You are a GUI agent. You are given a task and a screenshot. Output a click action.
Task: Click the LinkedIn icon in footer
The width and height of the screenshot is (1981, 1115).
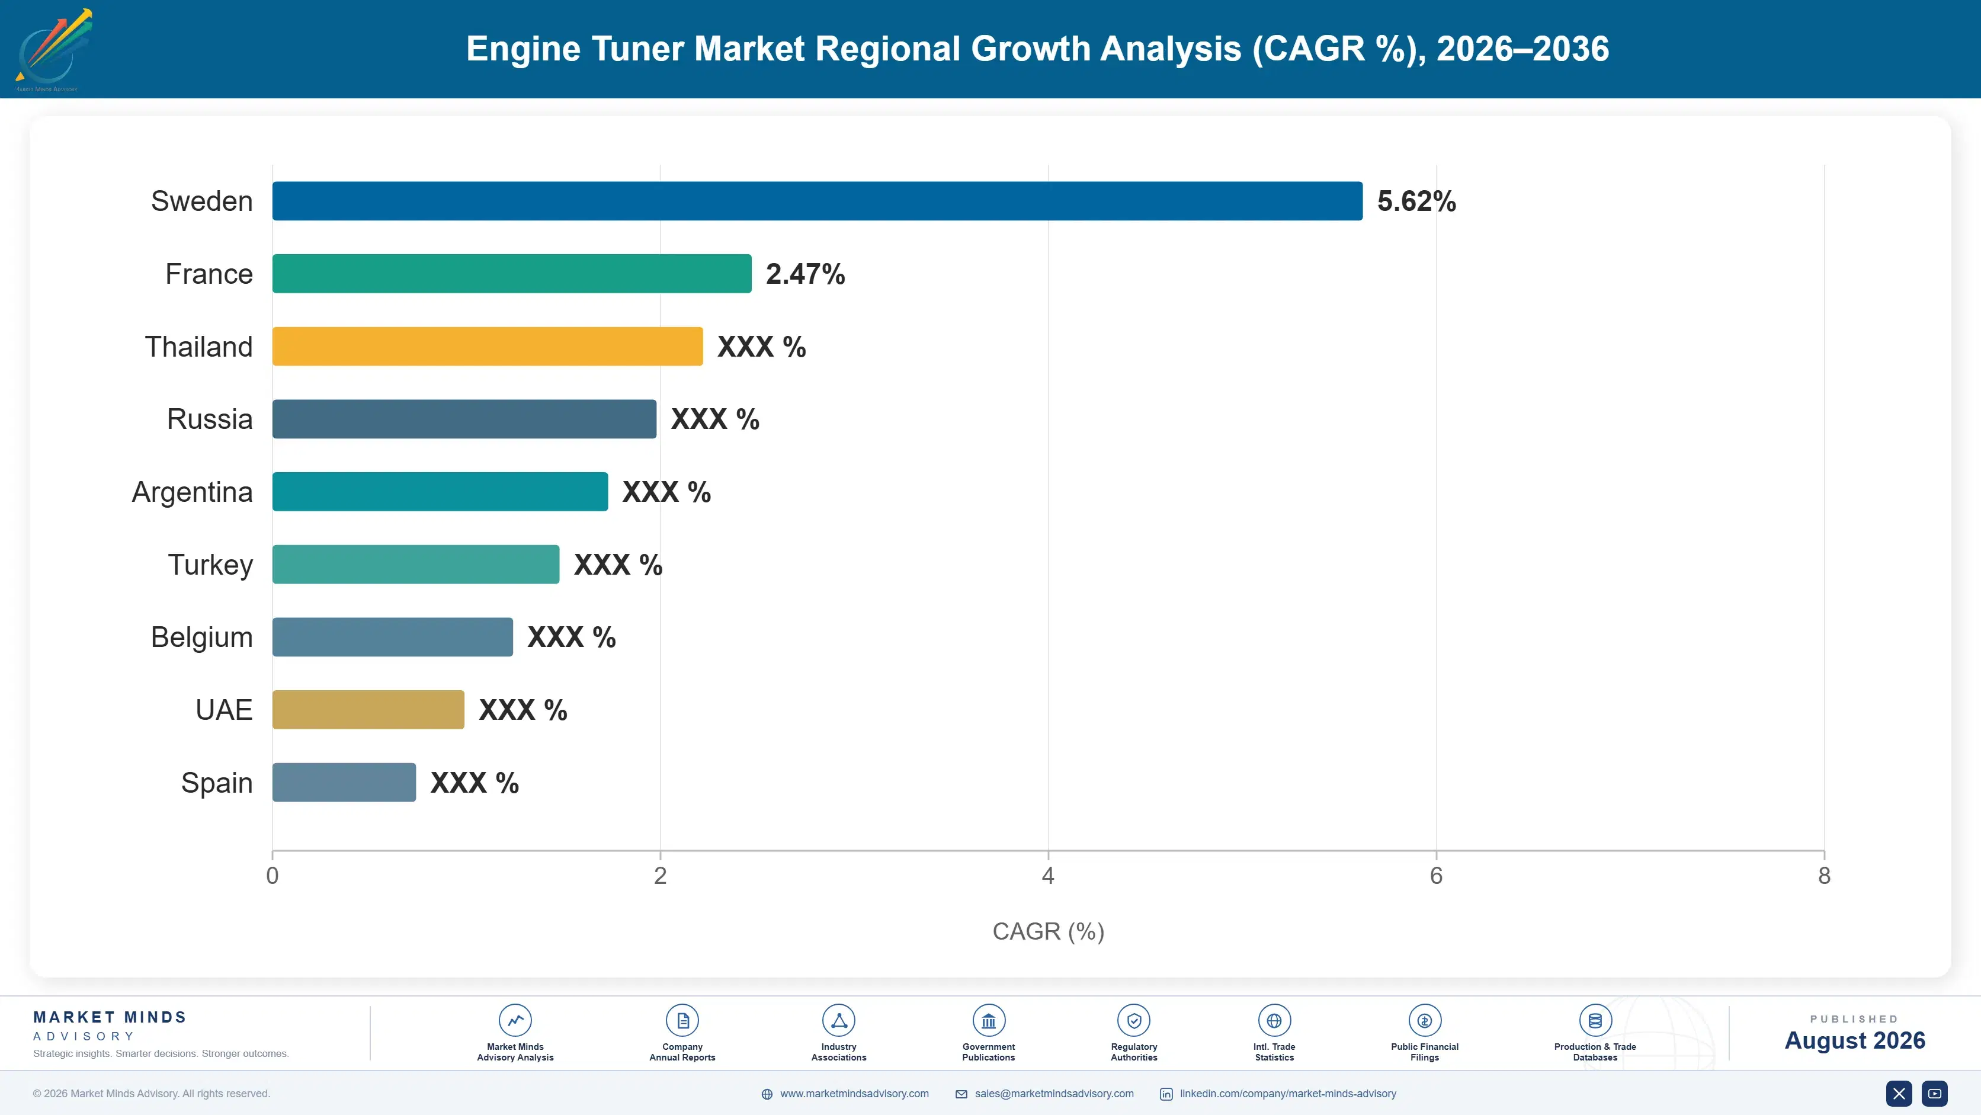[x=1166, y=1094]
